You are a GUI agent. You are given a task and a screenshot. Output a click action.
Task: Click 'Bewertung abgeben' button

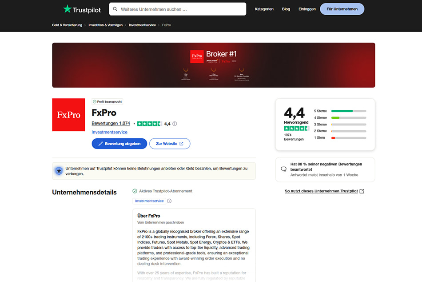tap(119, 144)
